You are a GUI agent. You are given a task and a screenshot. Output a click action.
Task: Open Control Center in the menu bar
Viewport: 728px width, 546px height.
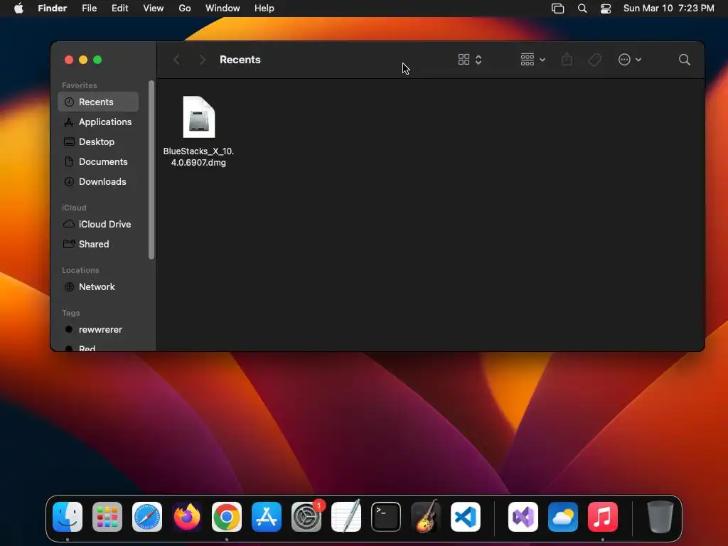606,9
